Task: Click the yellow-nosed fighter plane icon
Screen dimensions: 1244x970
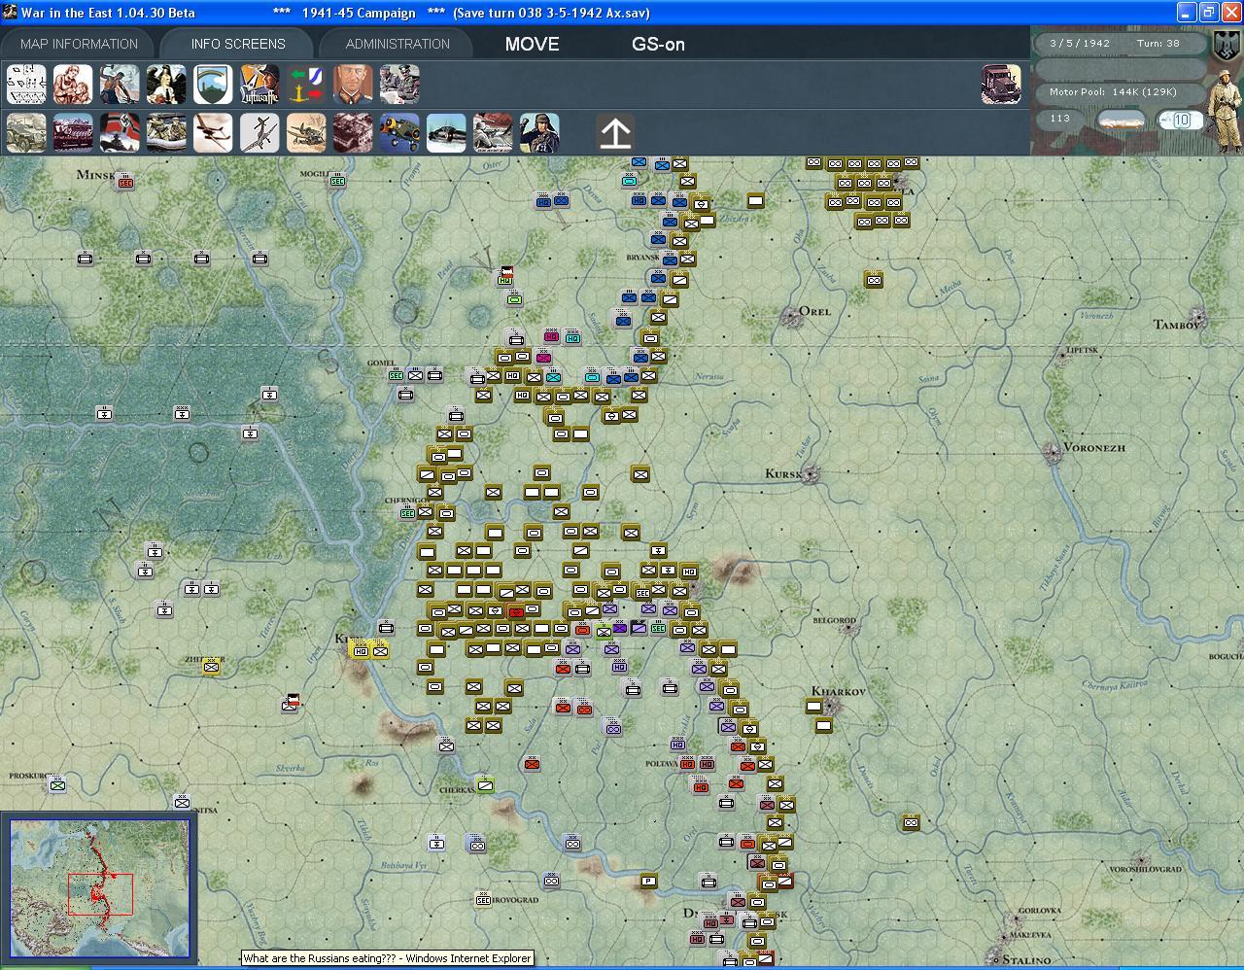Action: pos(399,133)
